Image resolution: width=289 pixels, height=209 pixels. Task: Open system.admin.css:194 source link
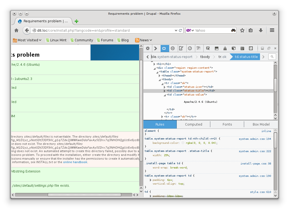tap(255, 139)
